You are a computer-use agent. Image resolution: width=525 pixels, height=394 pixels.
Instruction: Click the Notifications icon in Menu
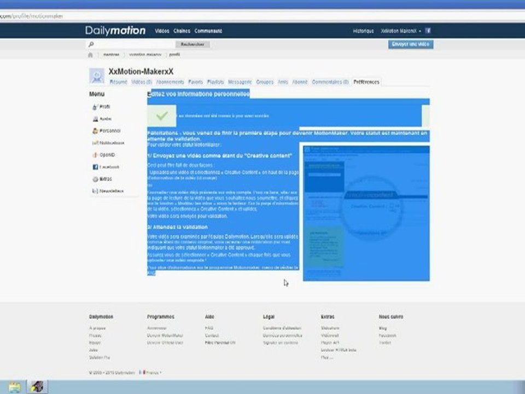(95, 143)
